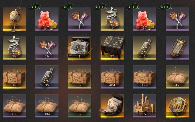Select the red gummy bear with 3天 timer

(x=47, y=19)
